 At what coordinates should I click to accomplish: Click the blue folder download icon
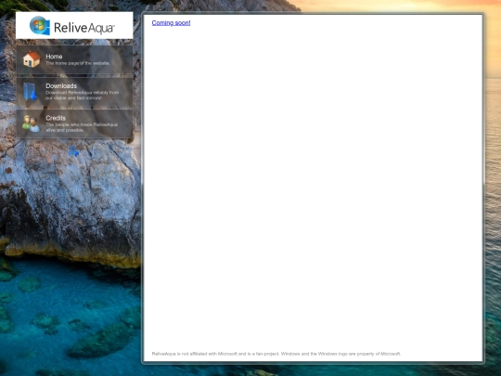(31, 92)
